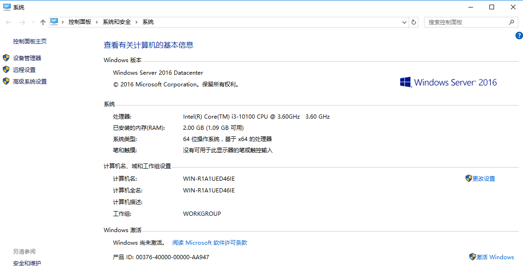Click the 64 位操作系统 system type value
This screenshot has width=523, height=276.
[227, 139]
